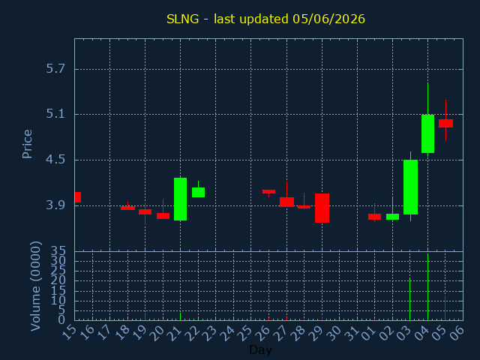The height and width of the screenshot is (360, 480).
Task: Click the tallest green volume bar, day 04
Action: pos(427,286)
